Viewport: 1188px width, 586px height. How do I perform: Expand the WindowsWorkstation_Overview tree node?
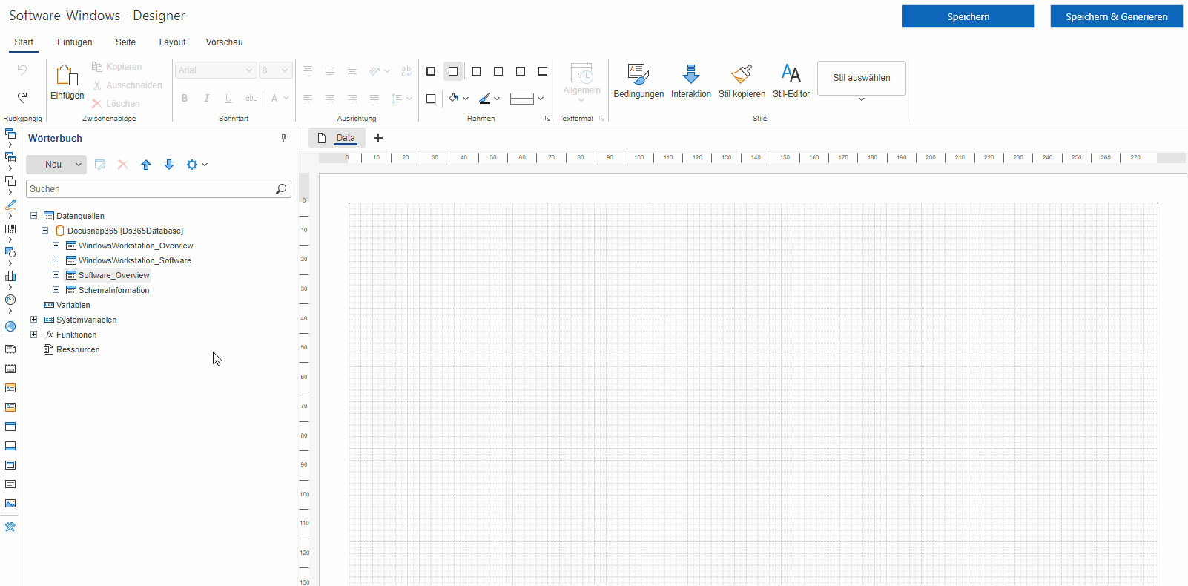(56, 246)
